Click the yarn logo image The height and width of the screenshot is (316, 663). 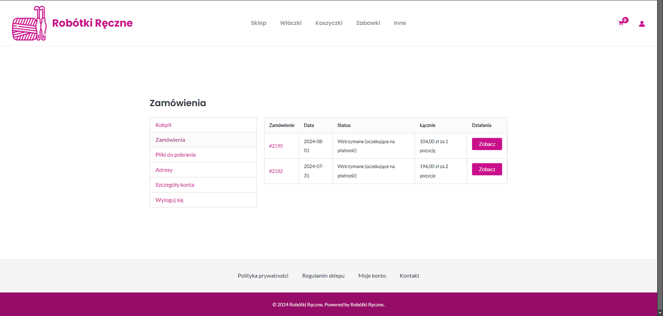coord(29,23)
